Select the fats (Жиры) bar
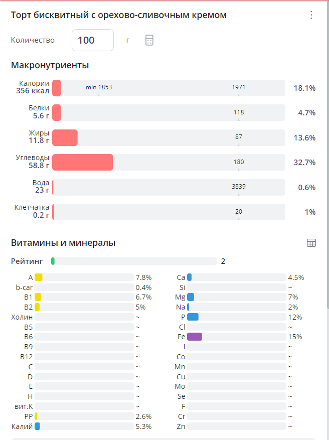329x440 pixels. (169, 137)
